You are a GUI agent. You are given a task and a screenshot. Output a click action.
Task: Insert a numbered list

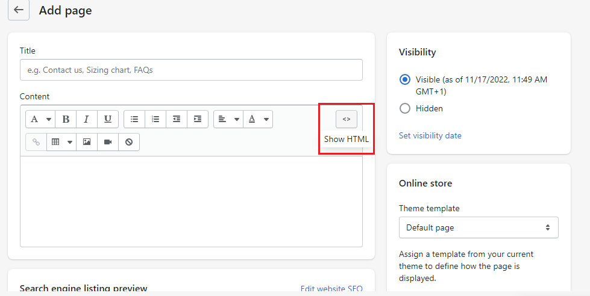tap(155, 119)
